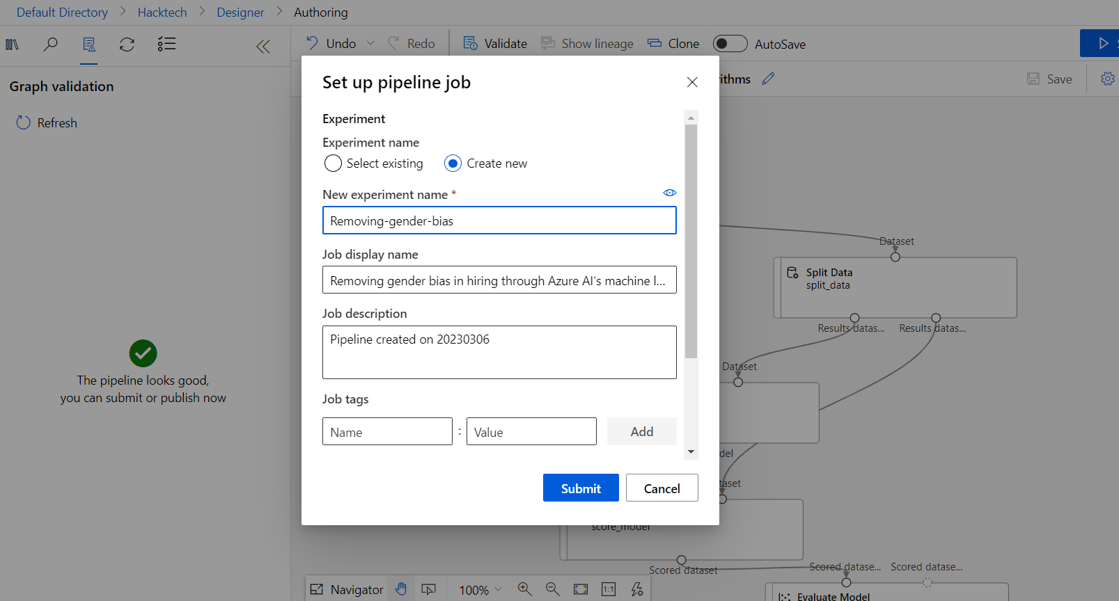Click the eye icon beside New experiment name
1119x601 pixels.
(x=670, y=193)
